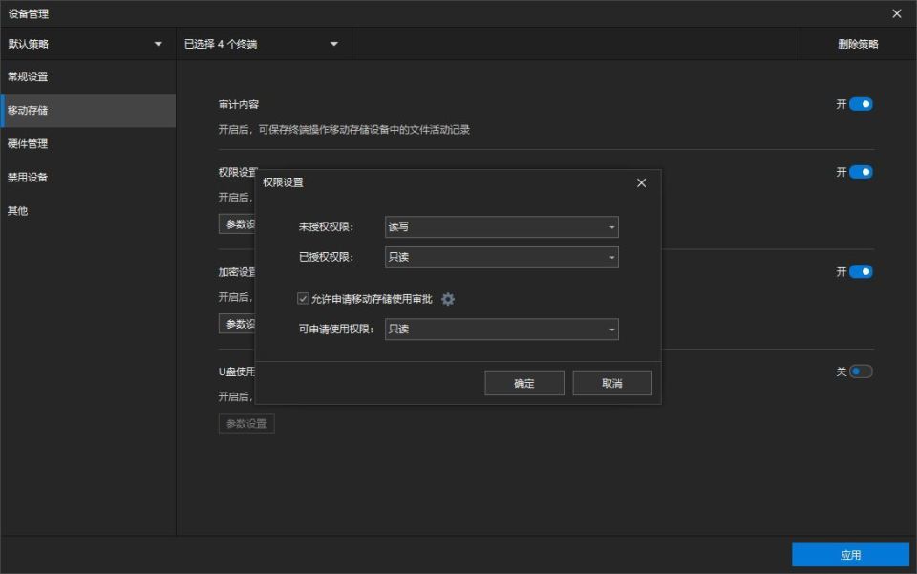The image size is (917, 574).
Task: Click the 审计内容 description text
Action: point(344,130)
